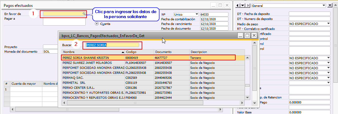Click the Moneda del documento field SOL

click(50, 52)
